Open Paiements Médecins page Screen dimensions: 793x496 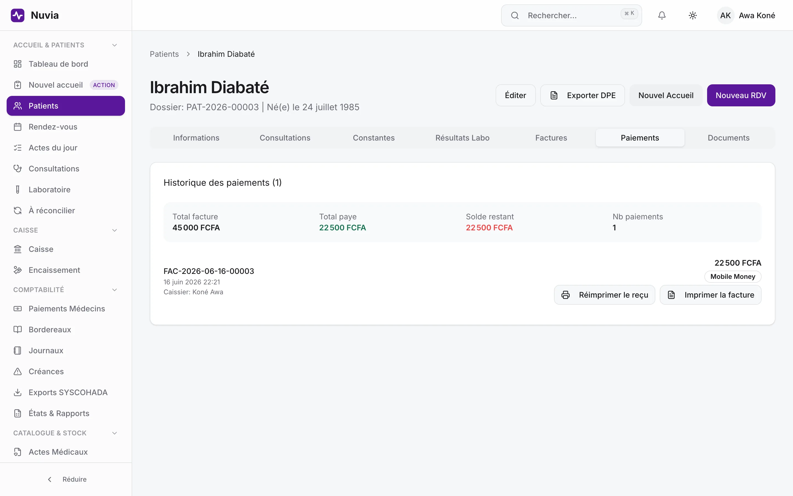[66, 309]
